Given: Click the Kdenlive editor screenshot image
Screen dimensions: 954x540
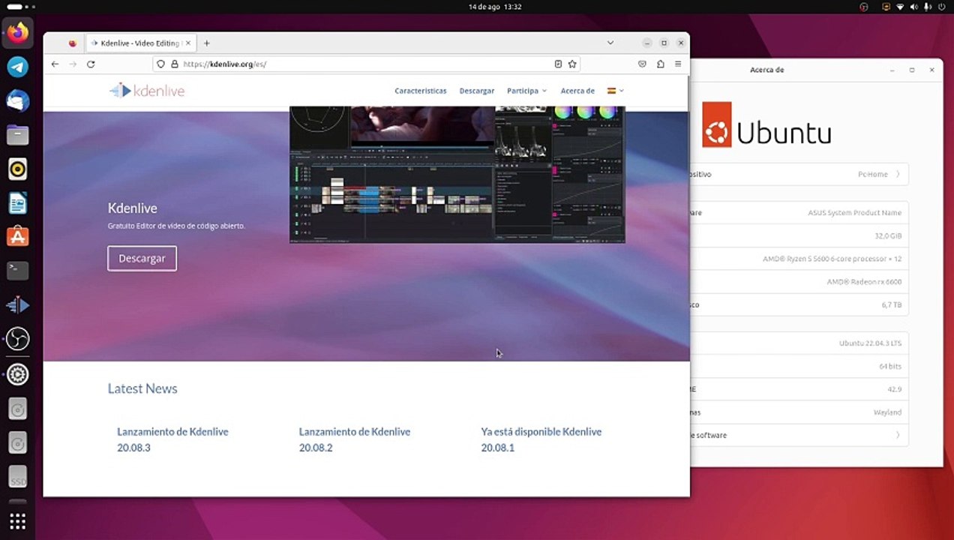Looking at the screenshot, I should 457,175.
